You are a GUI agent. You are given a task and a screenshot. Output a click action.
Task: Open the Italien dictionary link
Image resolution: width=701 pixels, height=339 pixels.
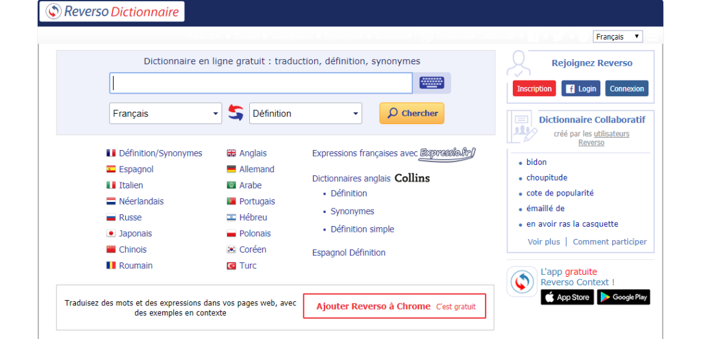point(131,185)
